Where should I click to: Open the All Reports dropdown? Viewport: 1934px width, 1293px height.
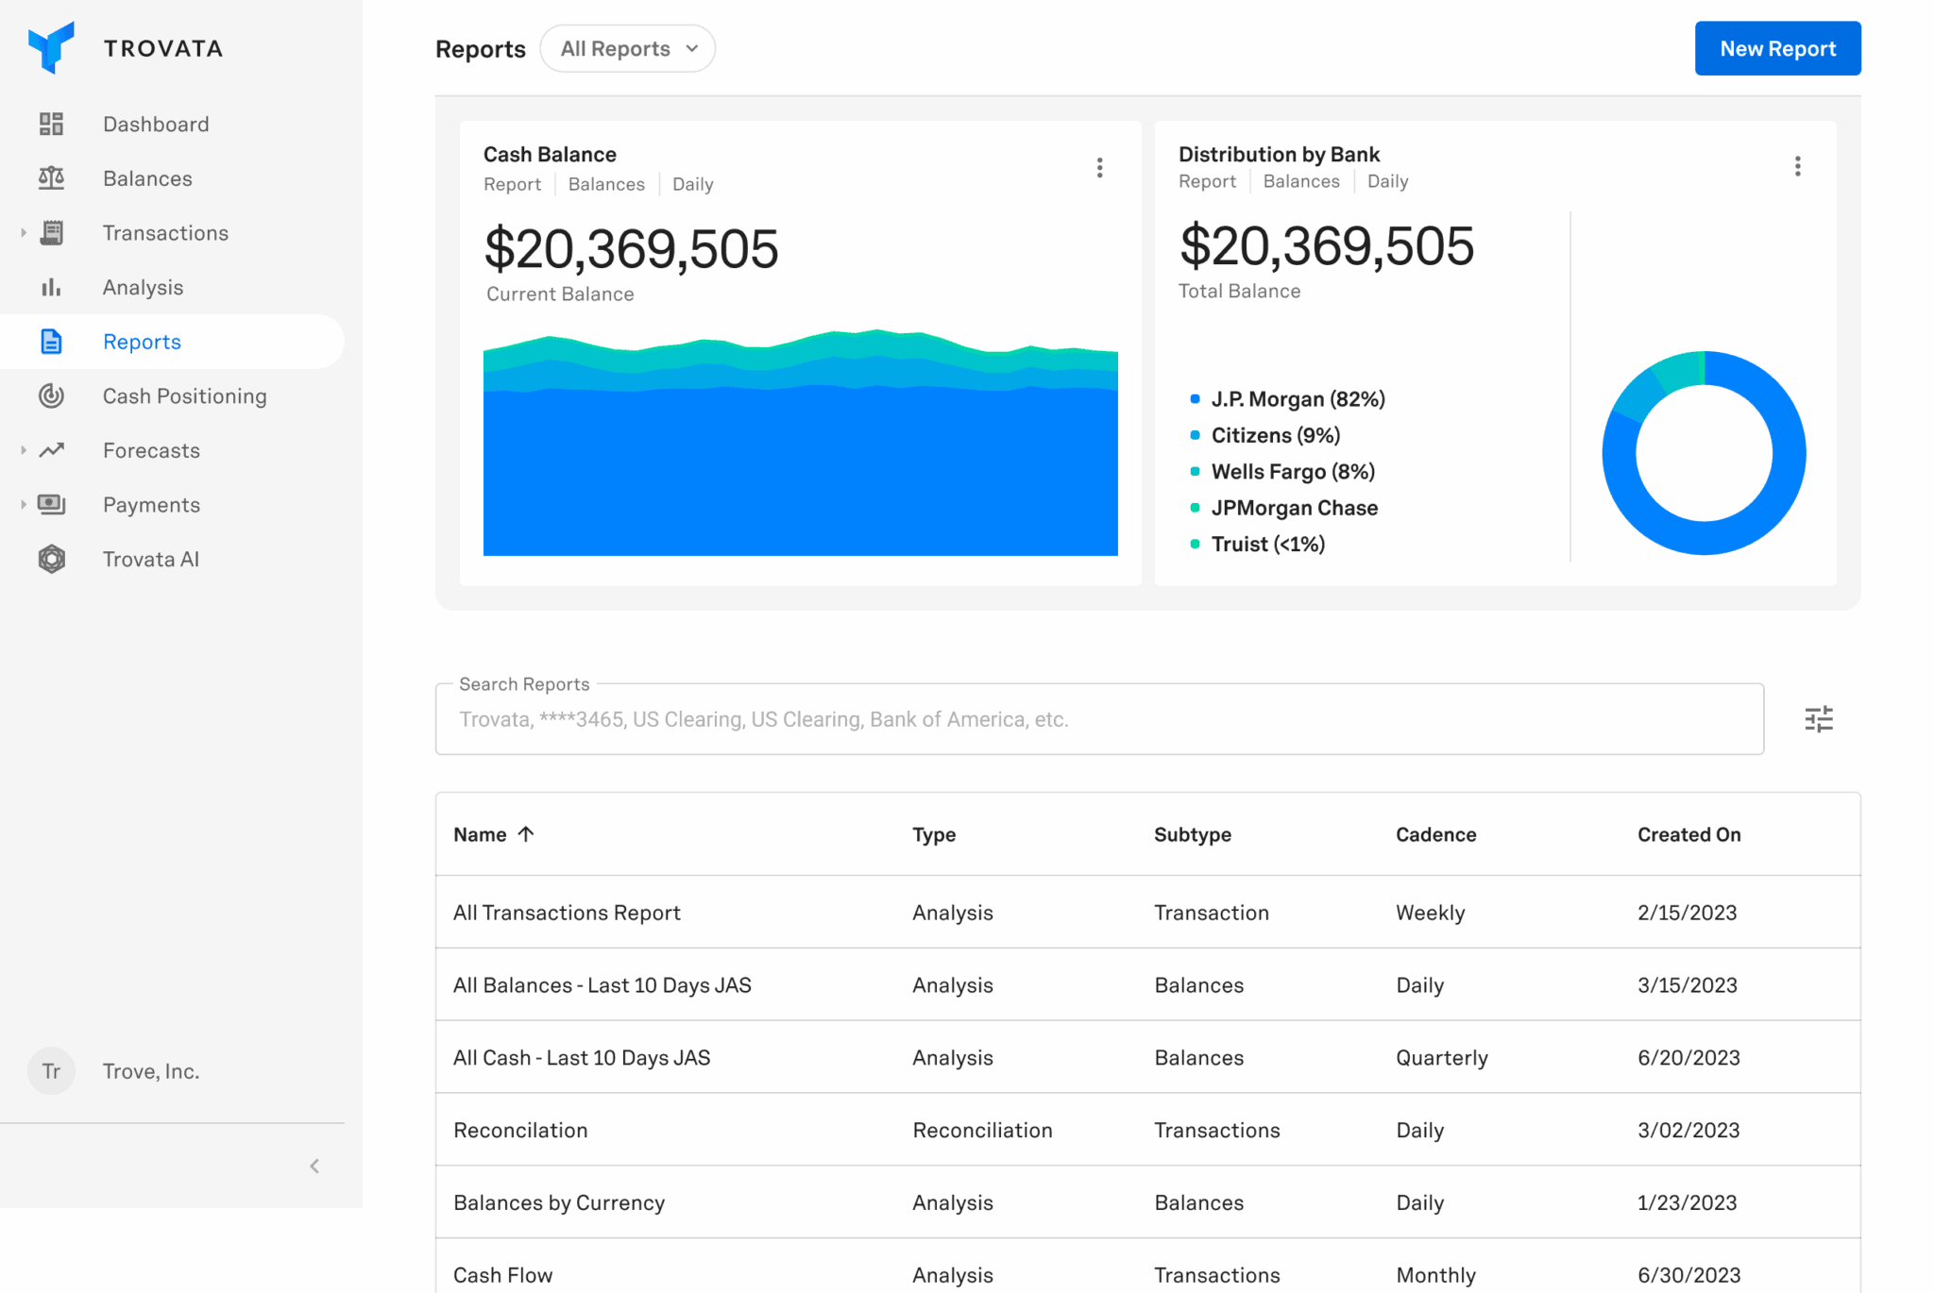click(x=627, y=48)
